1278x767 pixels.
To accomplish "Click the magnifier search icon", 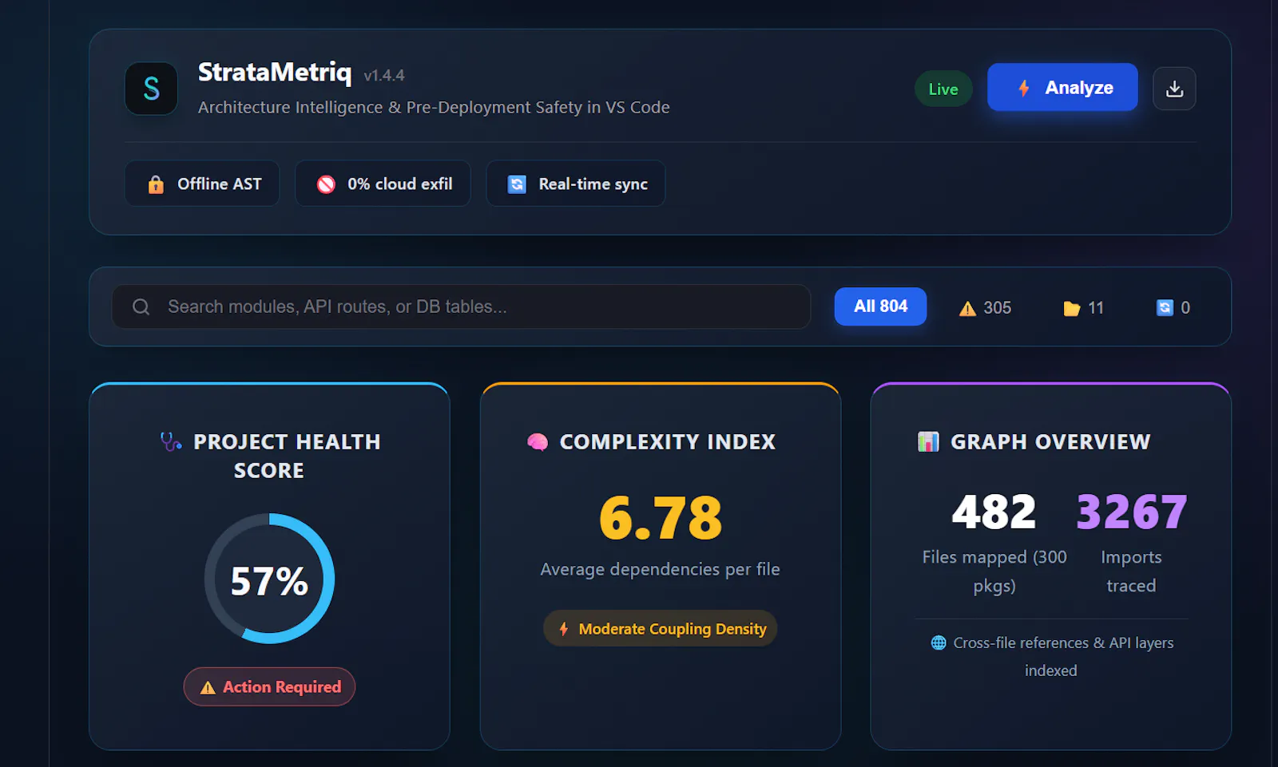I will (x=141, y=307).
